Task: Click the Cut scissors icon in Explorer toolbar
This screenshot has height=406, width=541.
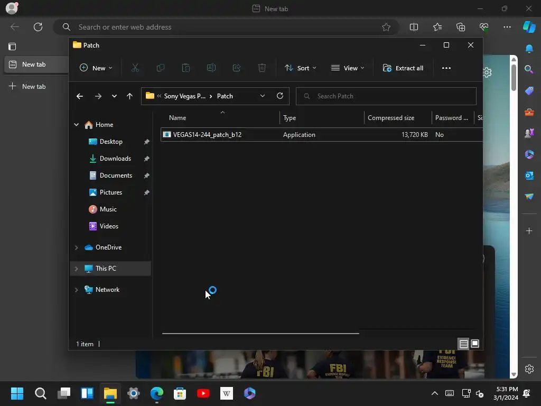Action: click(x=135, y=68)
